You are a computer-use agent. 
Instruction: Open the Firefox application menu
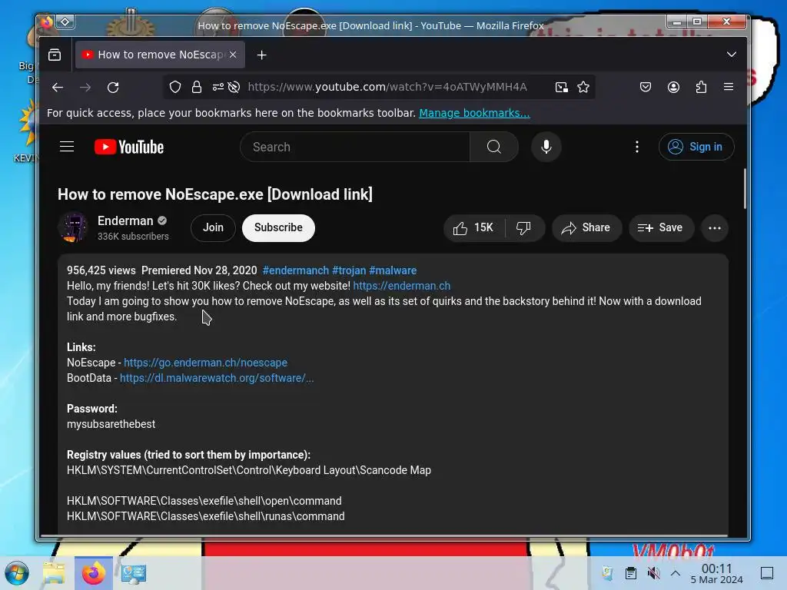tap(729, 87)
